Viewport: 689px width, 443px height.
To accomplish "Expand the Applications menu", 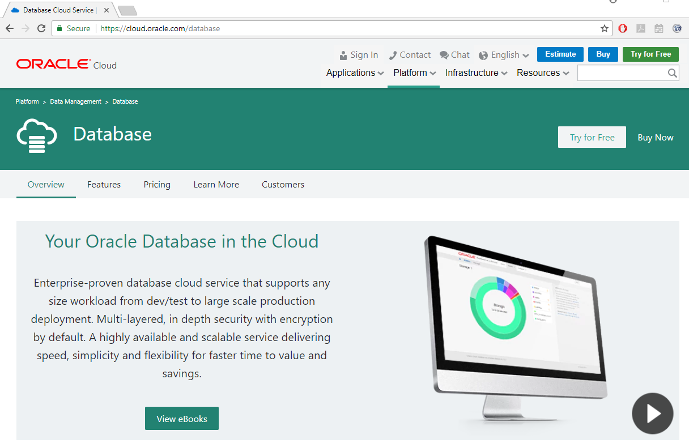I will pyautogui.click(x=355, y=73).
